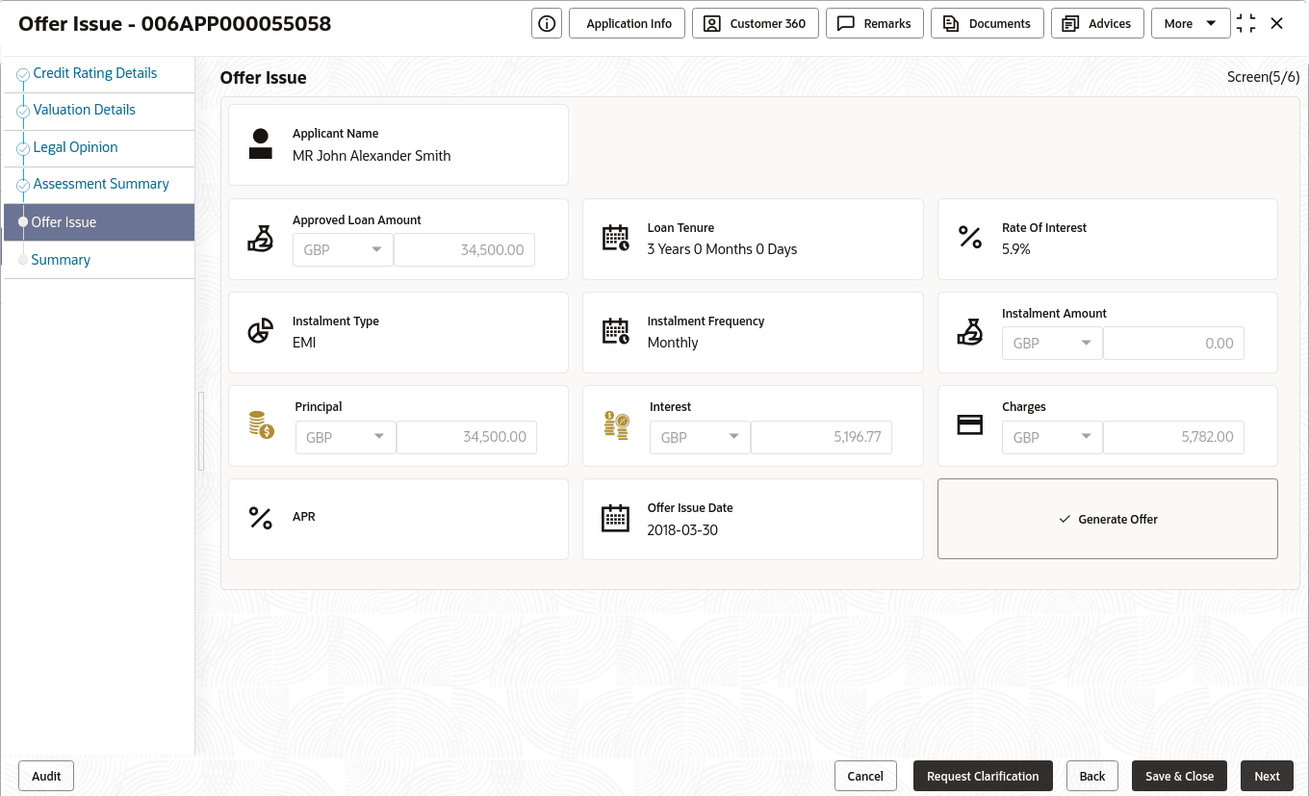Open the Audit button
The image size is (1309, 796).
click(x=46, y=776)
